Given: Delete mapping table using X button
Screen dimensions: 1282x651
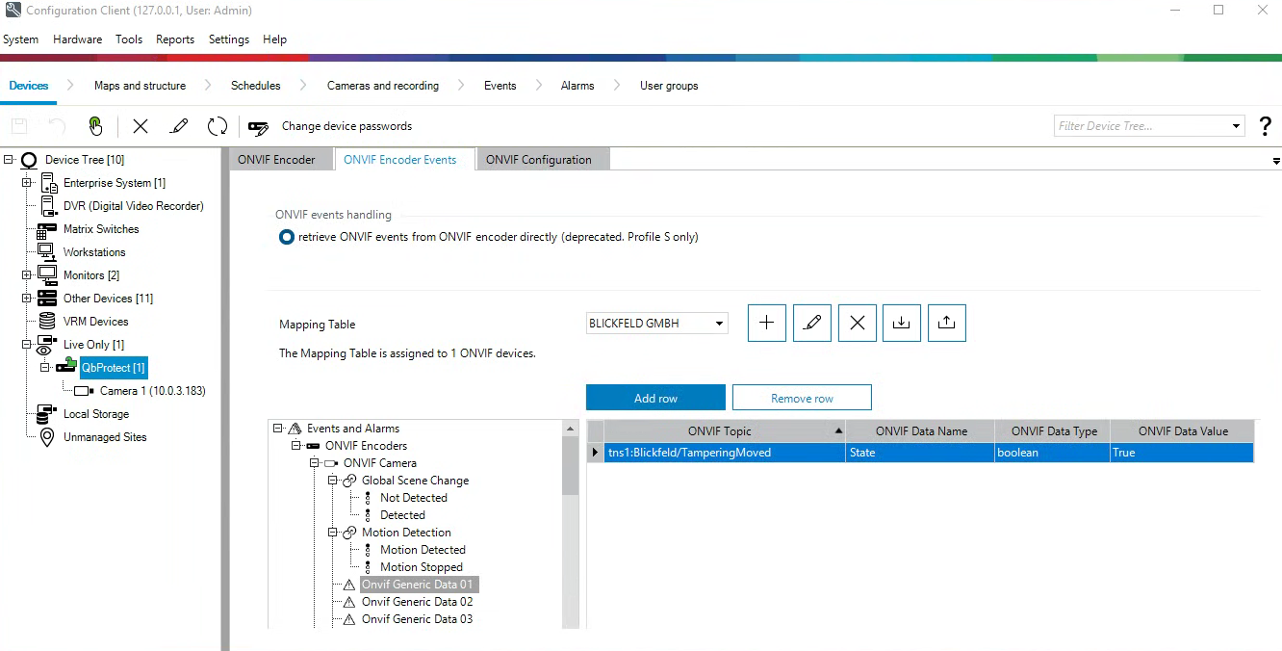Looking at the screenshot, I should coord(857,324).
